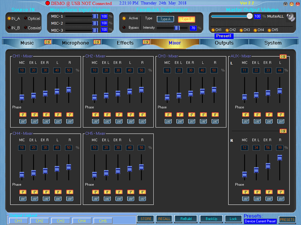301x225 pixels.
Task: Click the MuteALL speaker icon
Action: [x=291, y=17]
